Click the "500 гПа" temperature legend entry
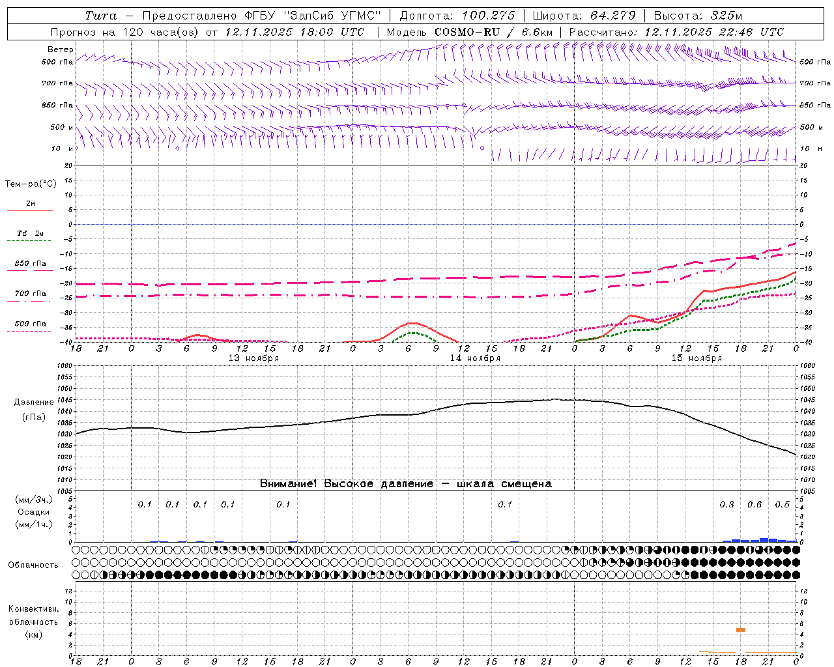834x667 pixels. click(31, 324)
